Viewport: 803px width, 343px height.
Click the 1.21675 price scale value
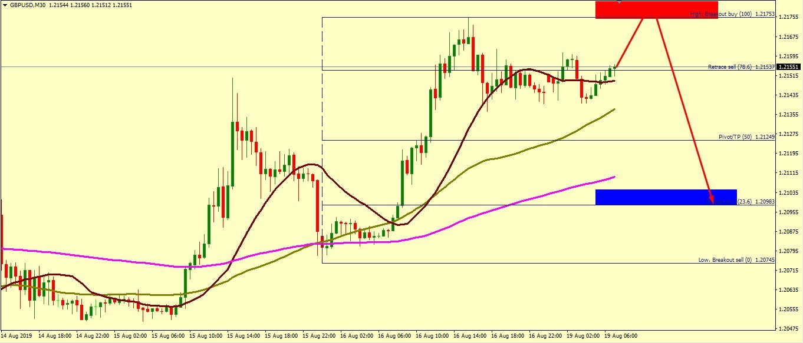click(x=788, y=37)
